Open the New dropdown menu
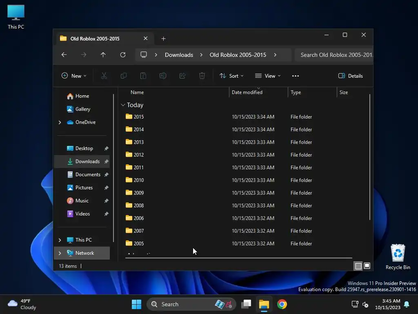Screen dimensions: 418x314 point(74,76)
